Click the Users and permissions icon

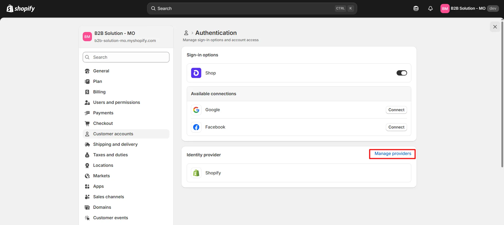coord(87,103)
